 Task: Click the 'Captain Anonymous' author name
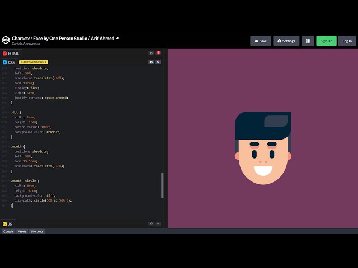click(26, 44)
